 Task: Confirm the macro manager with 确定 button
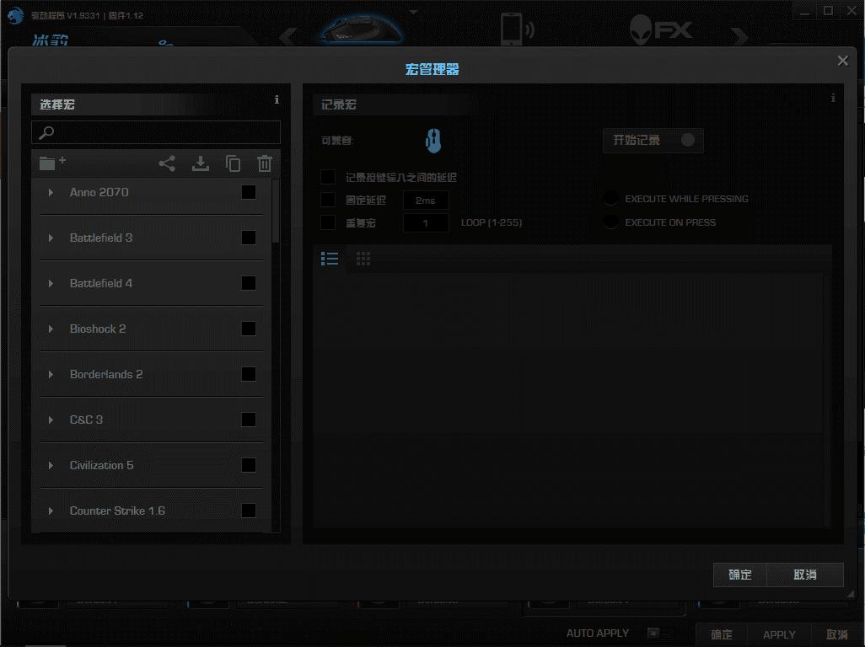tap(739, 575)
